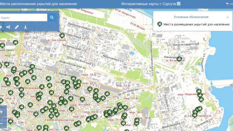The image size is (233, 131).
Task: Select shelter marker above мкр. 5-А label
Action: (x=7, y=64)
